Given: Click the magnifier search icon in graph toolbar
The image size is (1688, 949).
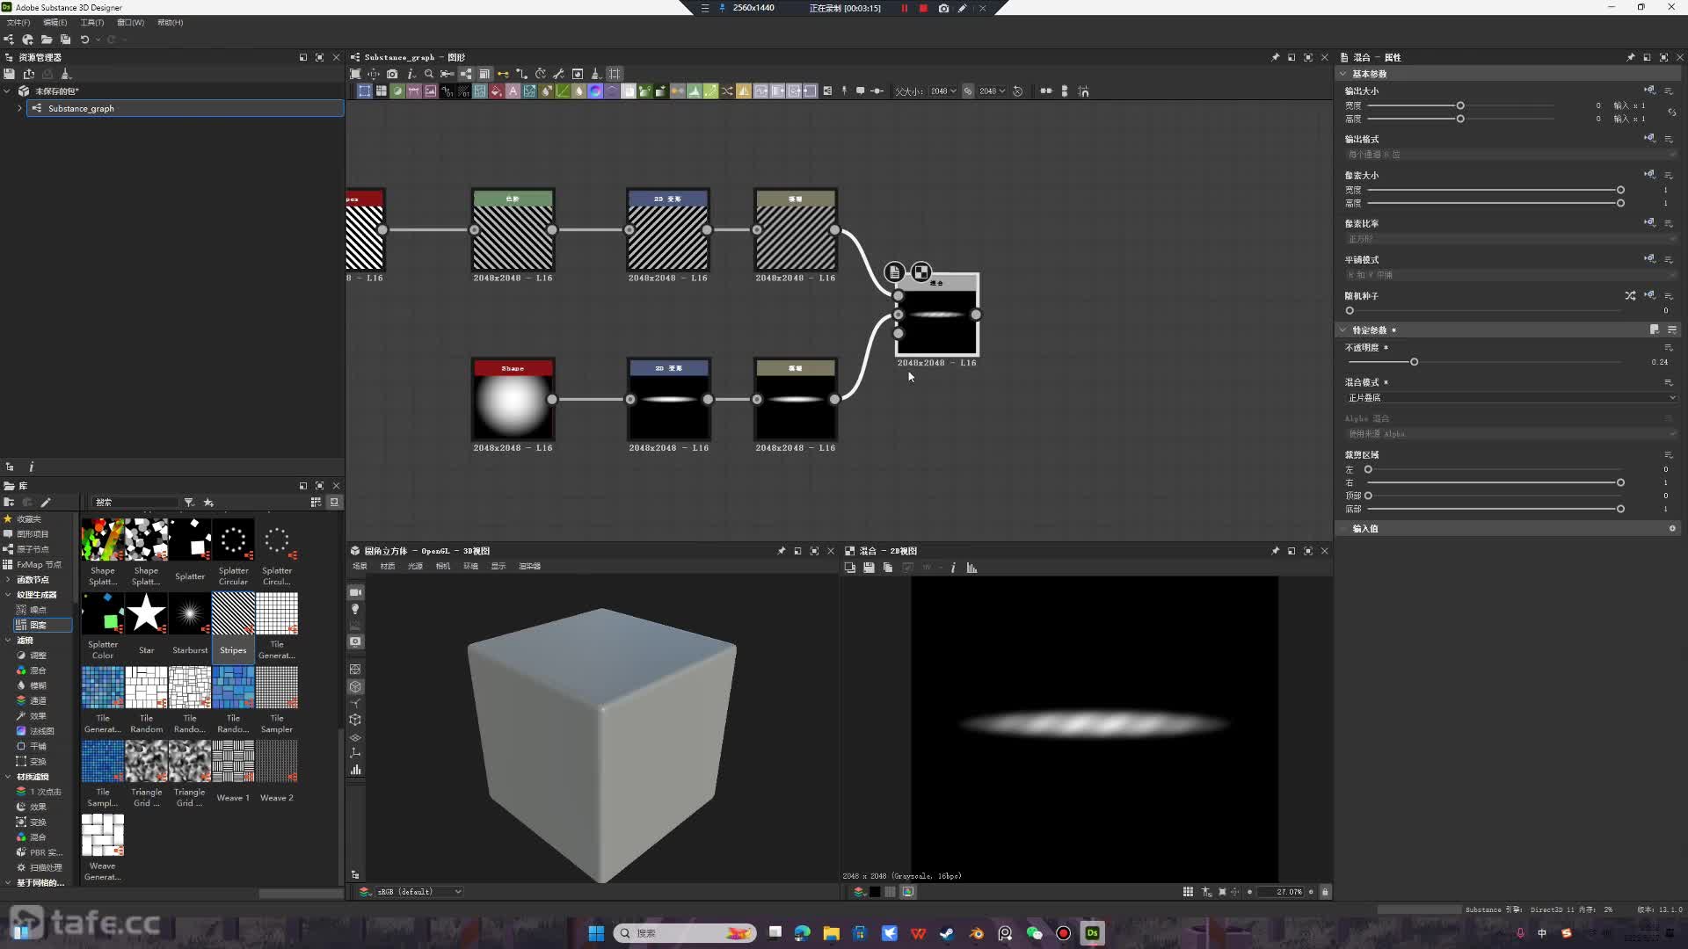Looking at the screenshot, I should pos(429,74).
